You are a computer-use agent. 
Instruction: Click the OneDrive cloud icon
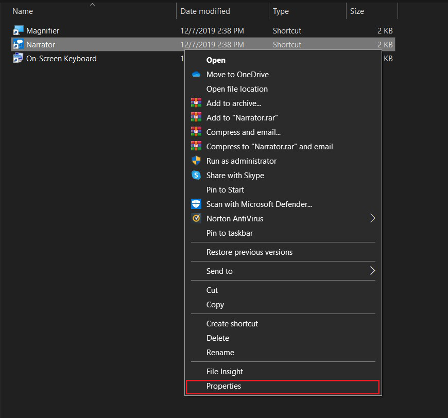pos(196,74)
